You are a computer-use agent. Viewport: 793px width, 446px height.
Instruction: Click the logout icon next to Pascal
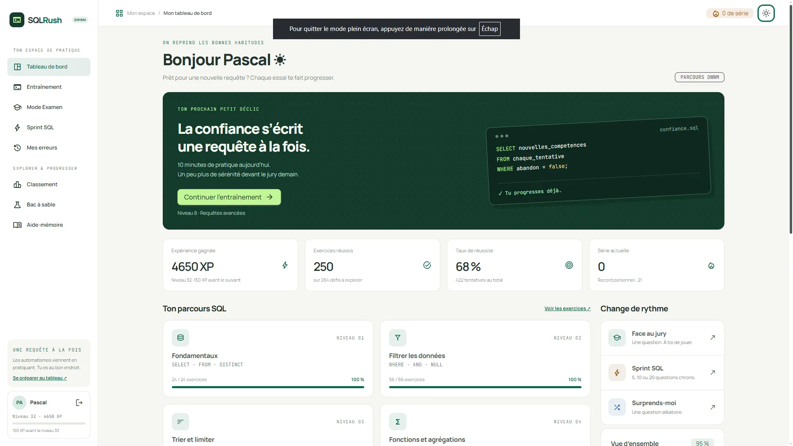tap(79, 403)
